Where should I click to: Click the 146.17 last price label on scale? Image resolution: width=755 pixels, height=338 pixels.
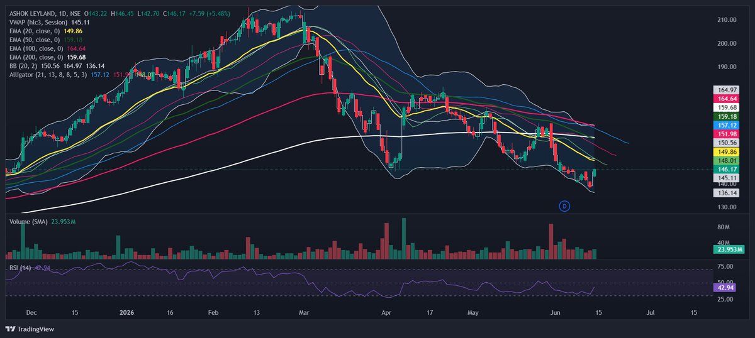pos(727,169)
